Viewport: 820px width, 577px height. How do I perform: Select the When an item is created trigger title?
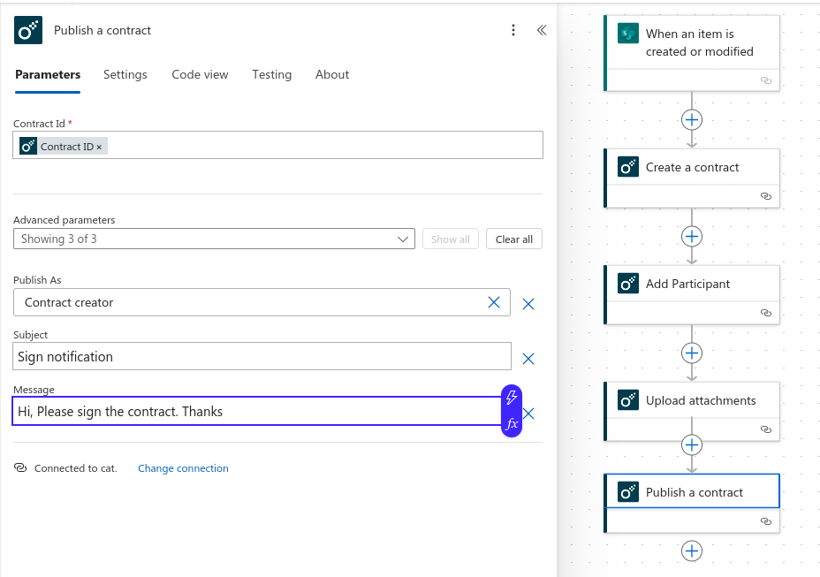point(699,42)
